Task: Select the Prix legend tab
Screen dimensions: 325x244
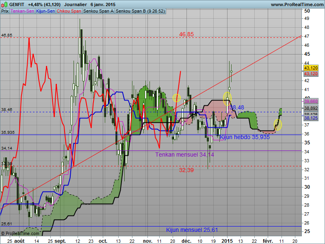Action: click(x=5, y=11)
